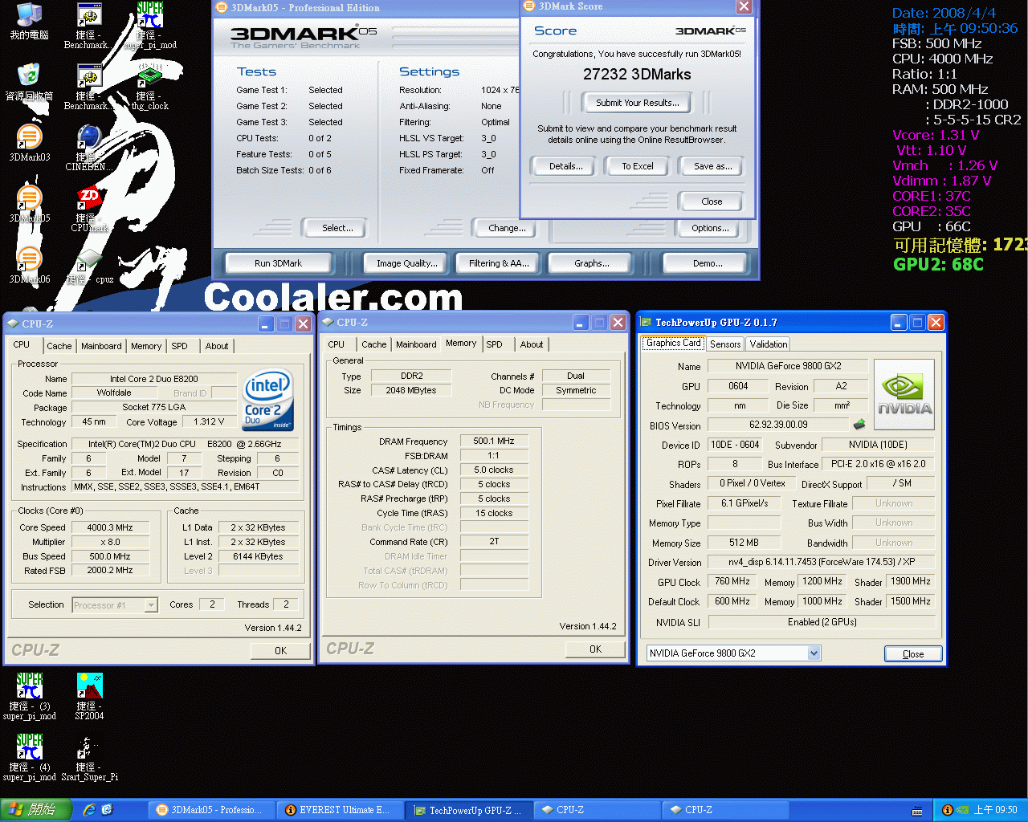Select the 3DMark06 desktop shortcut
The height and width of the screenshot is (822, 1028).
[29, 265]
